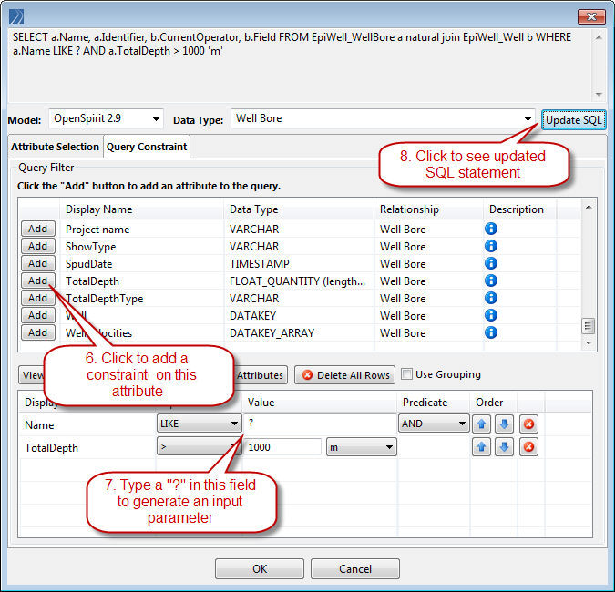Change the AND predicate dropdown
Viewport: 615px width, 592px height.
pos(434,424)
